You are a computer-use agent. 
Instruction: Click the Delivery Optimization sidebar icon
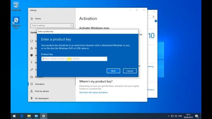[x=32, y=48]
